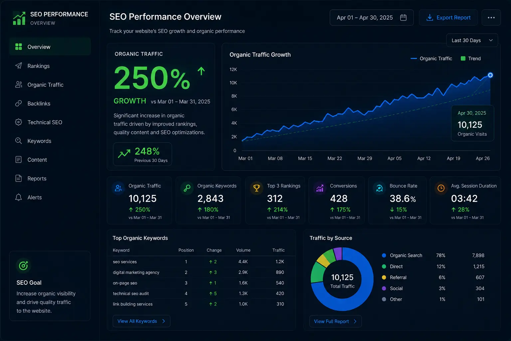Select the 'seo services' keyword row
The image size is (511, 341).
pos(201,262)
